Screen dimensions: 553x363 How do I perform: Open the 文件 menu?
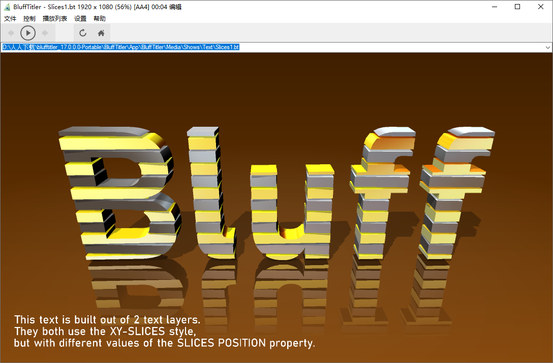coord(10,18)
